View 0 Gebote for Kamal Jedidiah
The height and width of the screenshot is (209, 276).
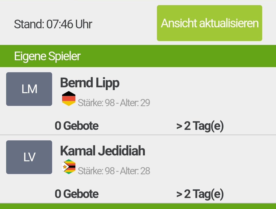(77, 194)
